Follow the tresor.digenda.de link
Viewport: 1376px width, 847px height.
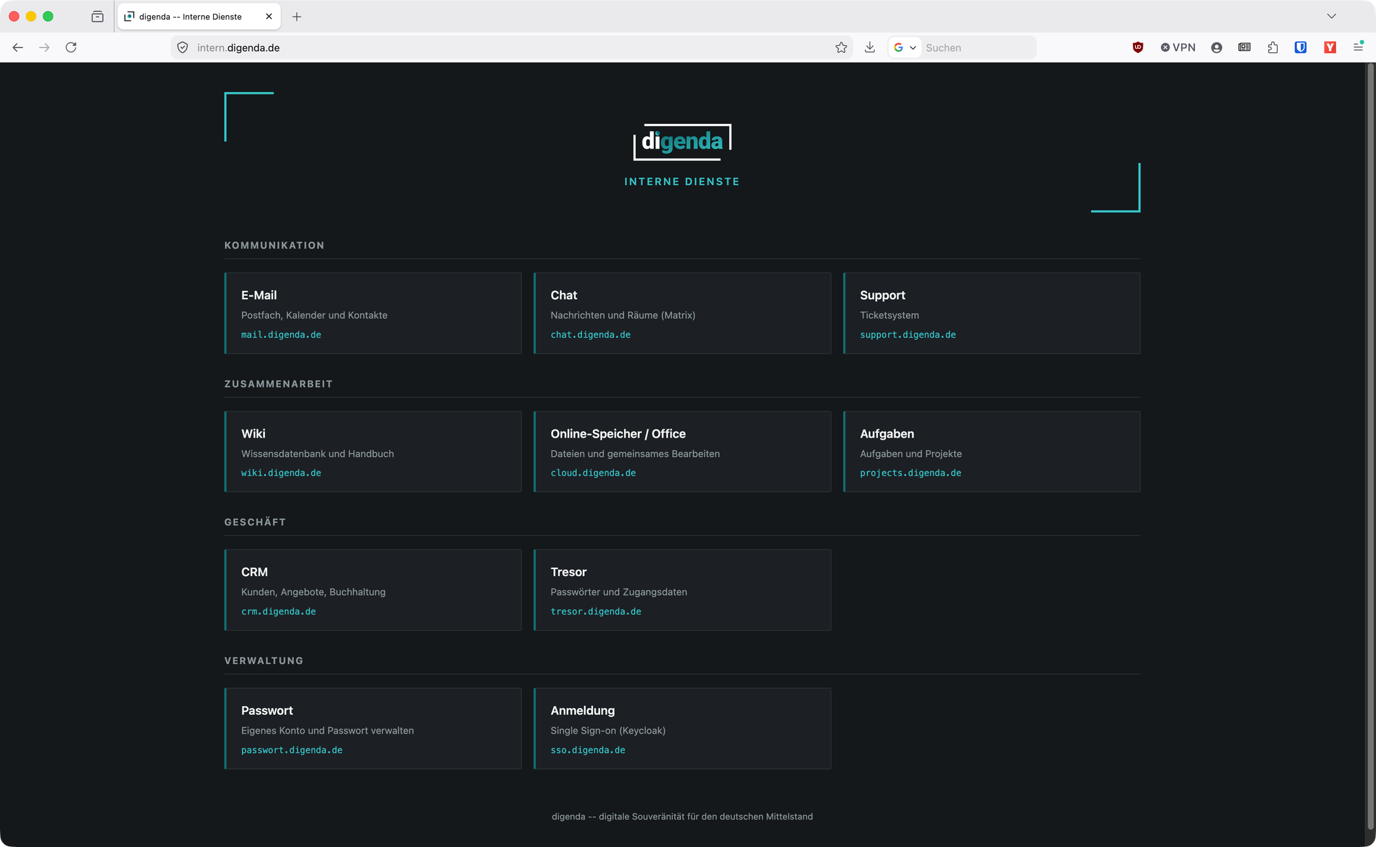tap(596, 612)
